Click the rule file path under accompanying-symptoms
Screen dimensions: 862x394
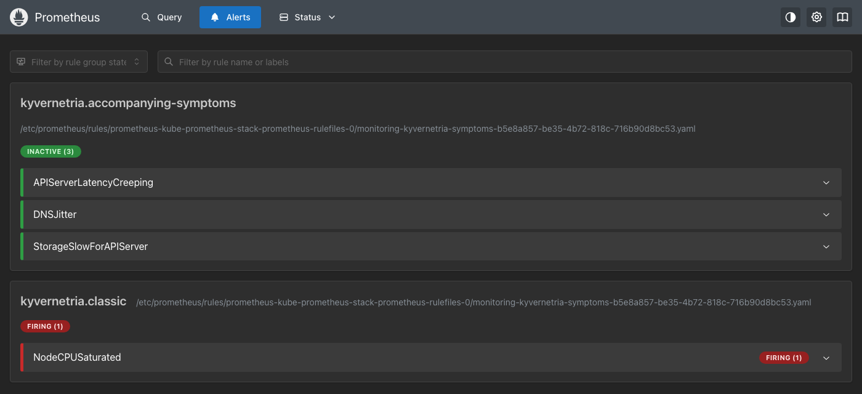(x=358, y=129)
